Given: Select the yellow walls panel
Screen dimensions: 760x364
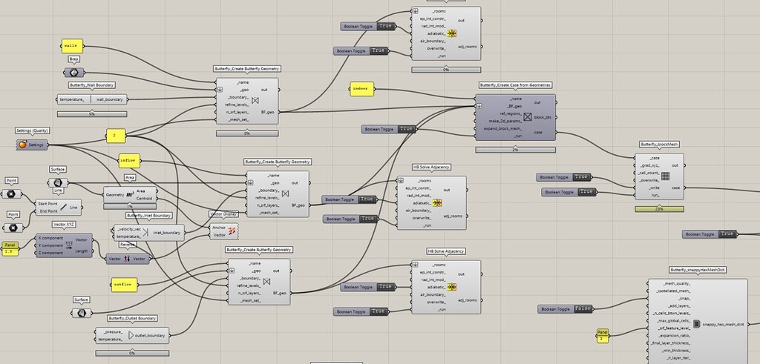Looking at the screenshot, I should point(72,46).
